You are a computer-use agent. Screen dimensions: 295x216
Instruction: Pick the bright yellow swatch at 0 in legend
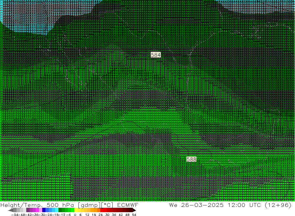(76, 210)
